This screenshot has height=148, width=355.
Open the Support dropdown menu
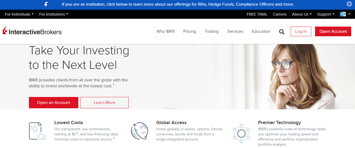coord(326,14)
